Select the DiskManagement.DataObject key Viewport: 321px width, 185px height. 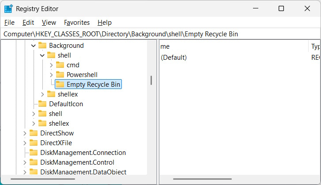pos(83,172)
